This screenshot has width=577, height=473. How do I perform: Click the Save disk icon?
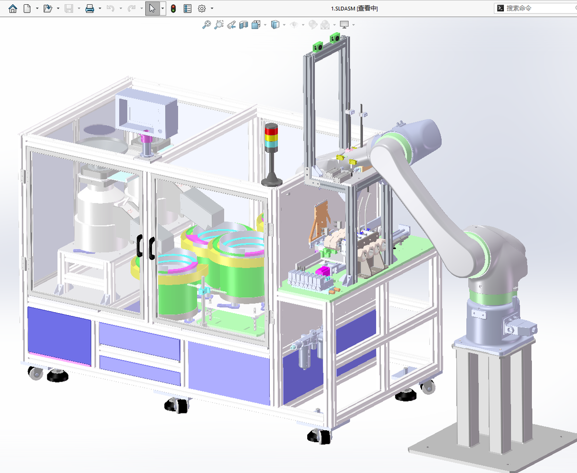coord(69,8)
